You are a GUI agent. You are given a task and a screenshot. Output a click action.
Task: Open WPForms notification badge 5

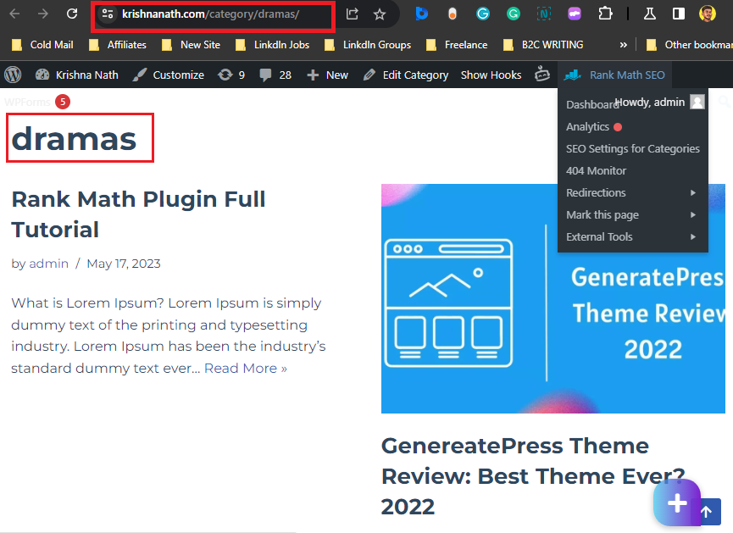pos(63,102)
